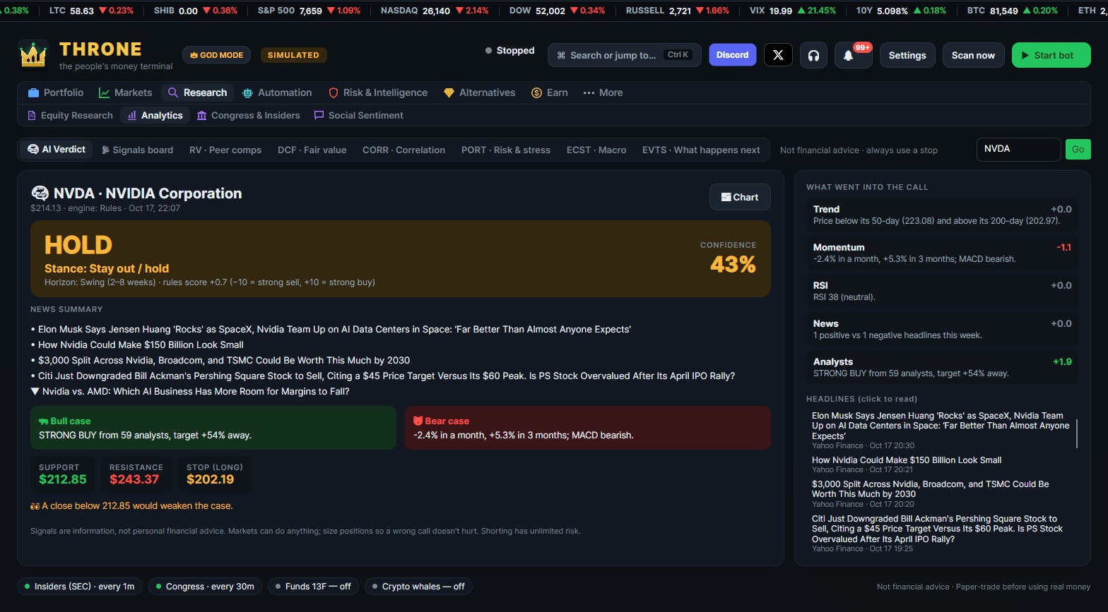This screenshot has height=612, width=1108.
Task: Open Social Sentiment sub-tab
Action: (x=359, y=115)
